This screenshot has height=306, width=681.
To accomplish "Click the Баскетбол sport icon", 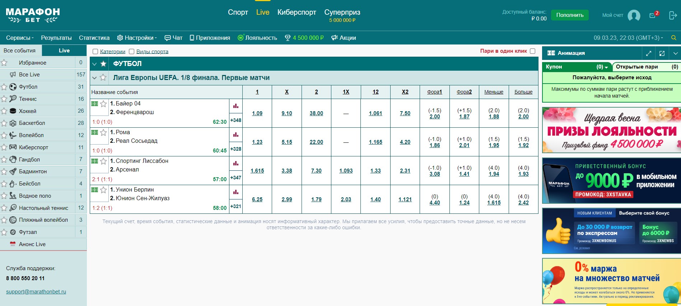I will coord(13,123).
